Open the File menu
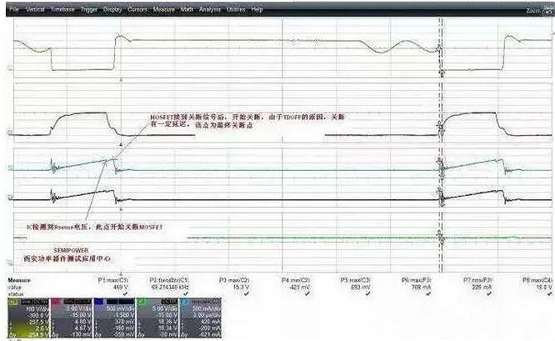The height and width of the screenshot is (341, 555). (x=13, y=9)
